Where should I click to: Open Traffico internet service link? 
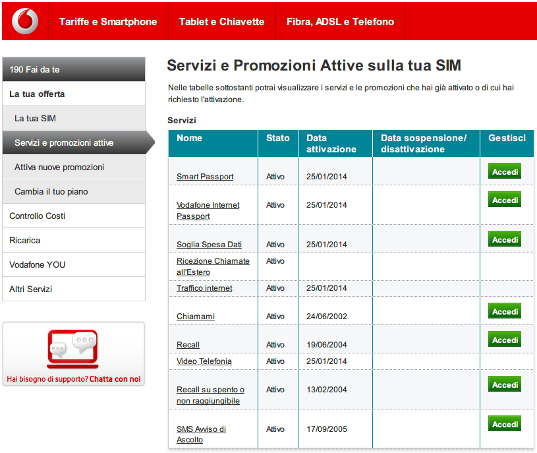tap(204, 288)
